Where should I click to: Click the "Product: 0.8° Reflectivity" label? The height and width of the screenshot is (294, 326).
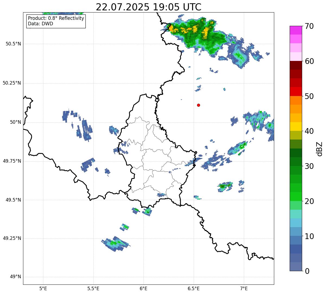(x=56, y=18)
